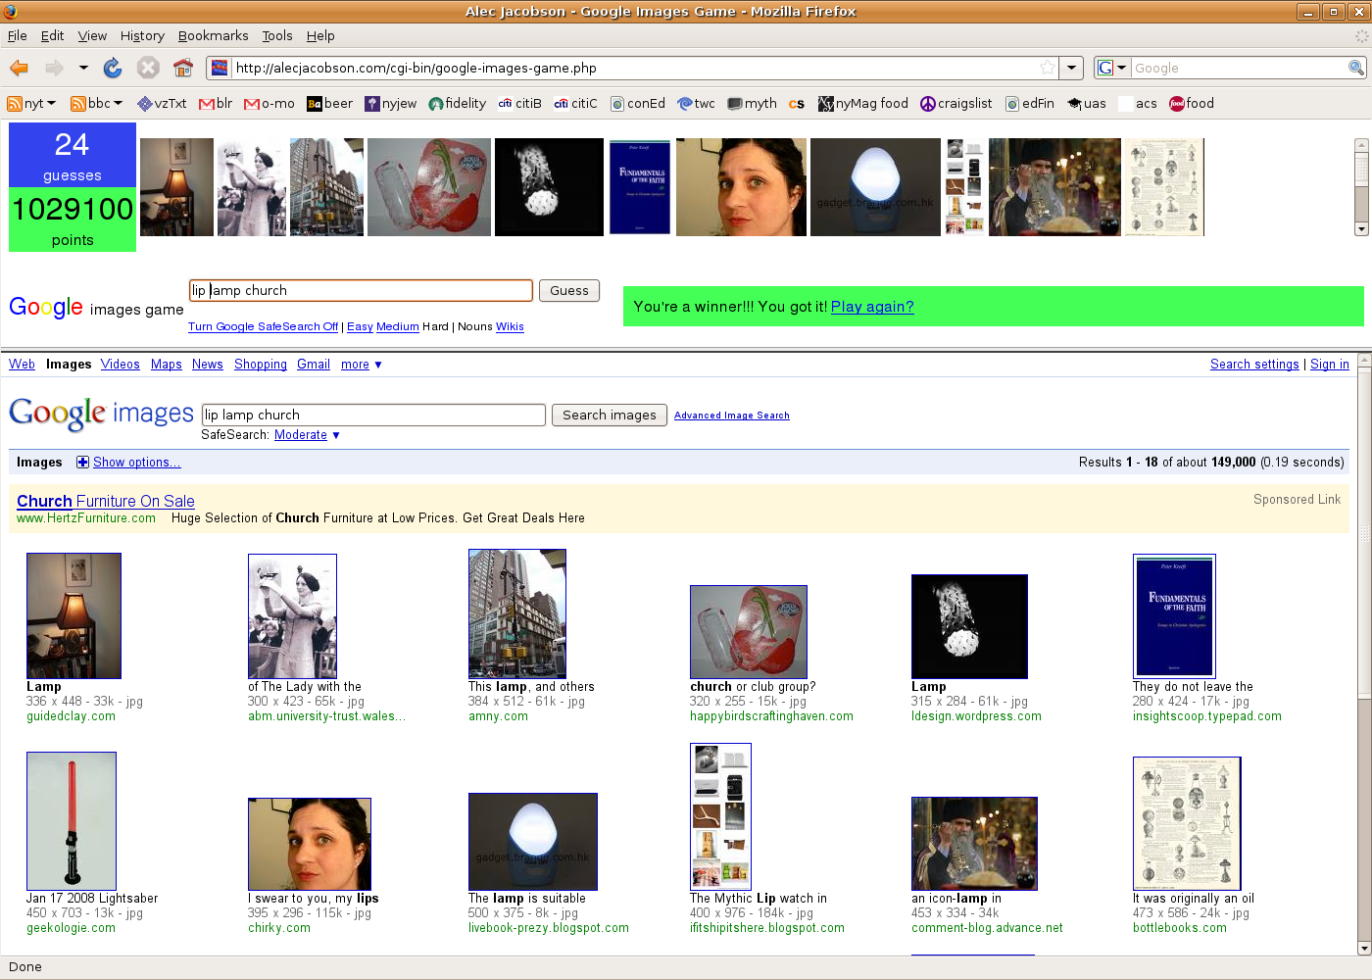Image resolution: width=1372 pixels, height=980 pixels.
Task: Select the Wikis game mode
Action: click(x=510, y=326)
